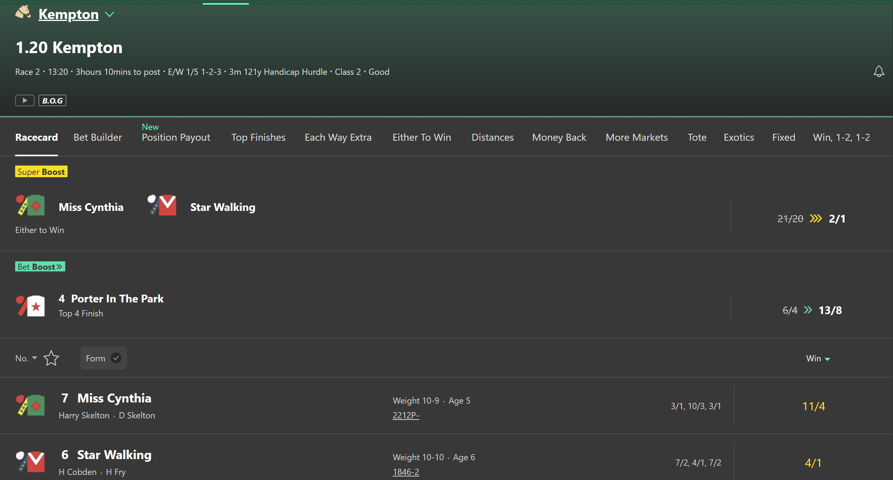Open Miss Cynthia runner name in racecard
Screen dimensions: 893x480
click(x=114, y=398)
